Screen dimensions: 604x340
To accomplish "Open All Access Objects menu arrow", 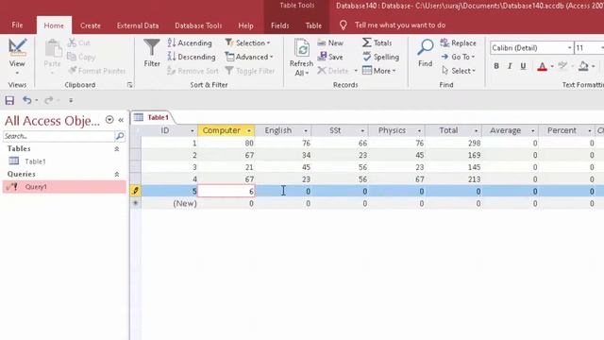I will tap(109, 120).
